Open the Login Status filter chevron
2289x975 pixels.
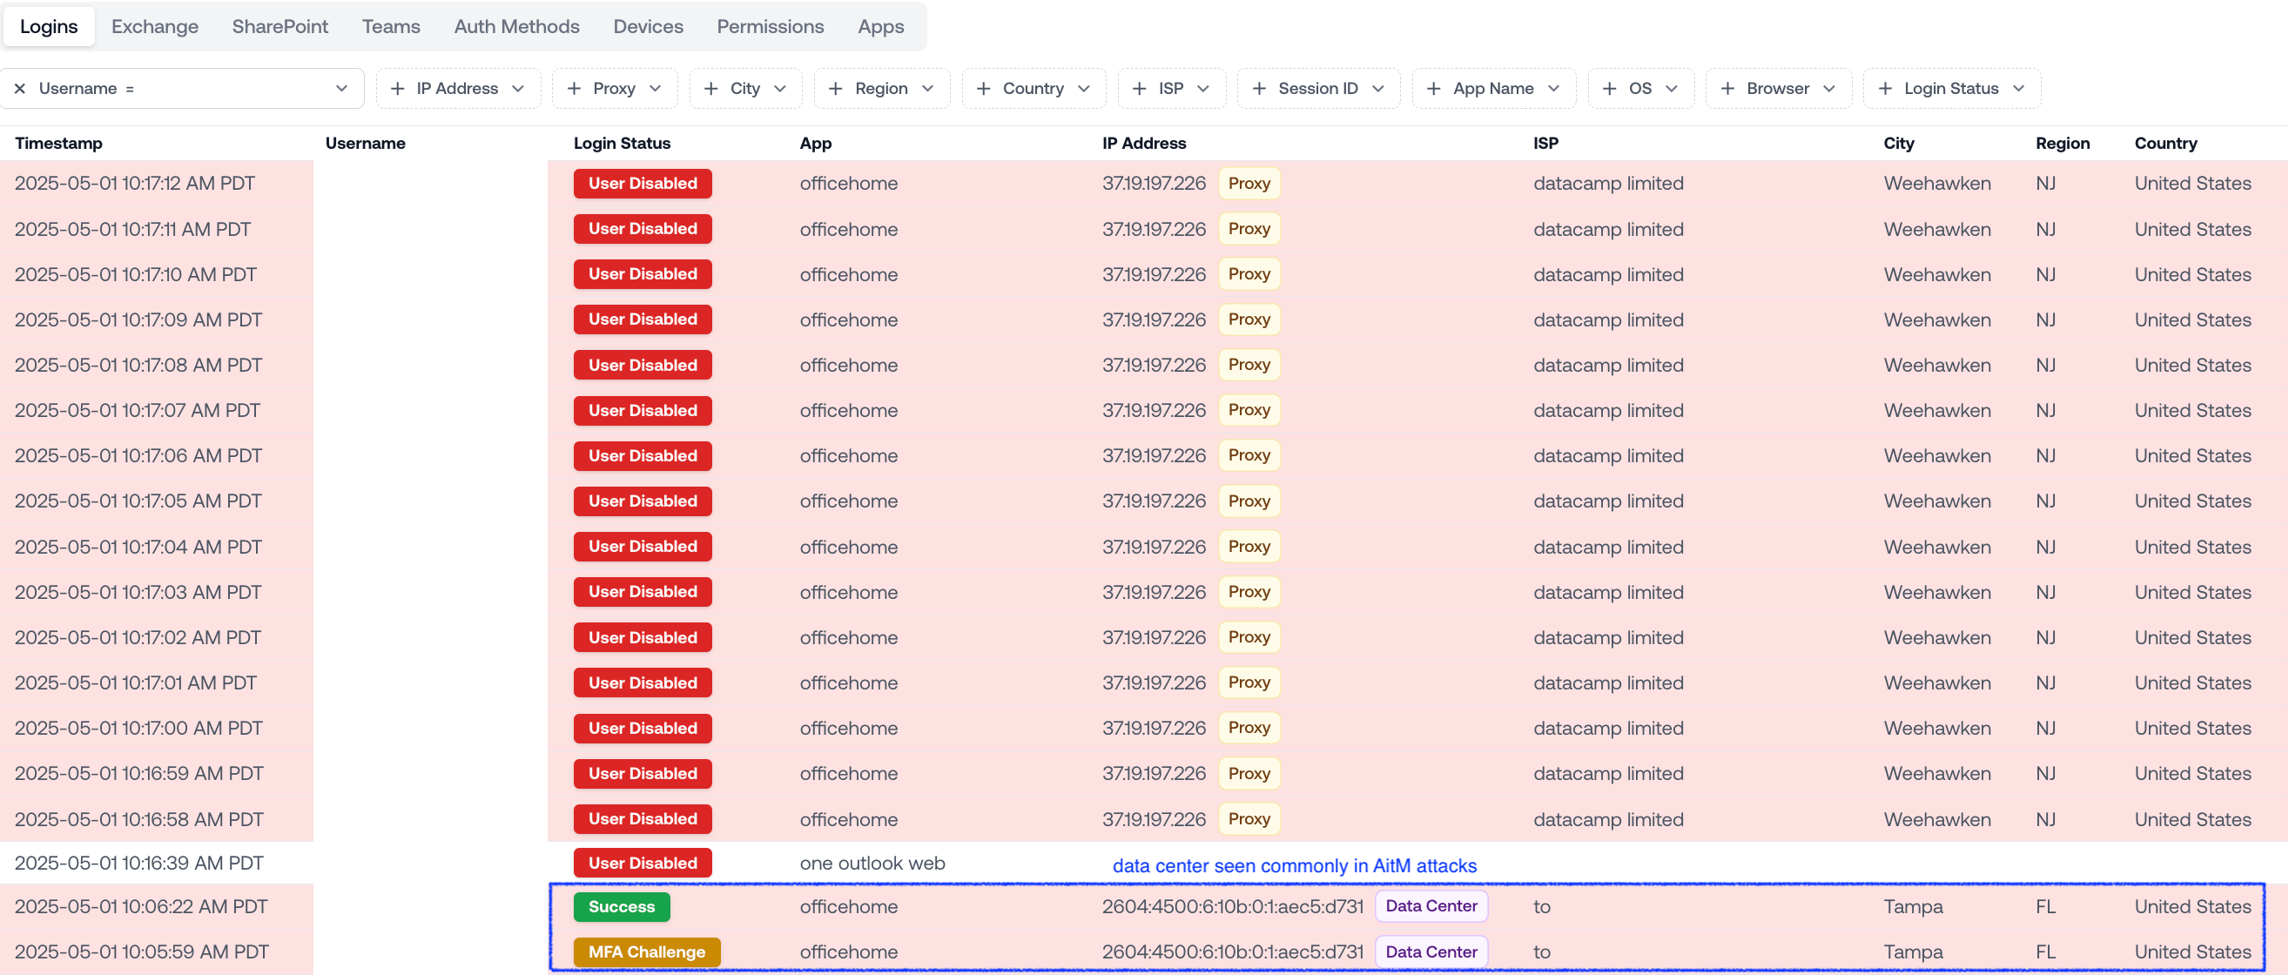(x=2019, y=89)
